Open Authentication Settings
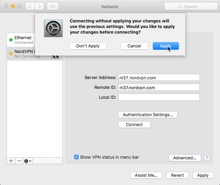Screen dimensions: 220x185 tap(148, 115)
